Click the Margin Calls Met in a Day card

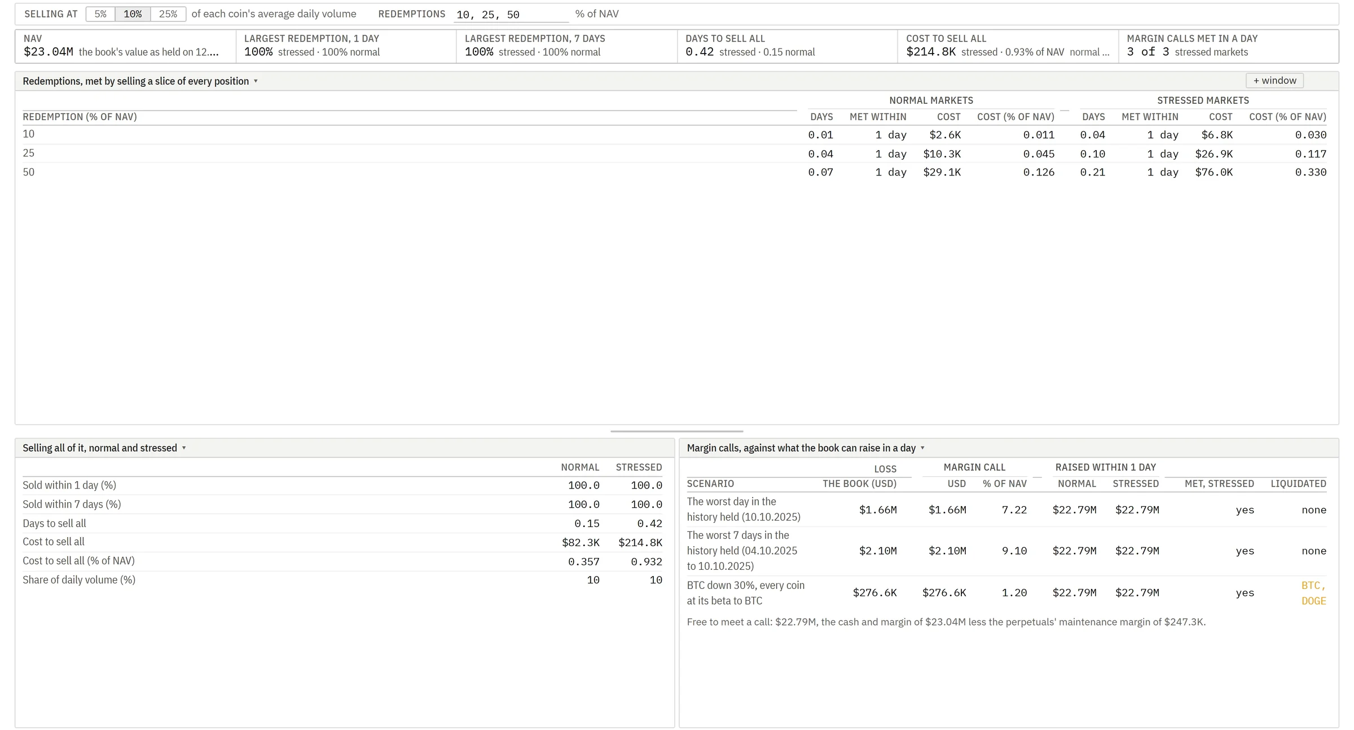point(1228,46)
